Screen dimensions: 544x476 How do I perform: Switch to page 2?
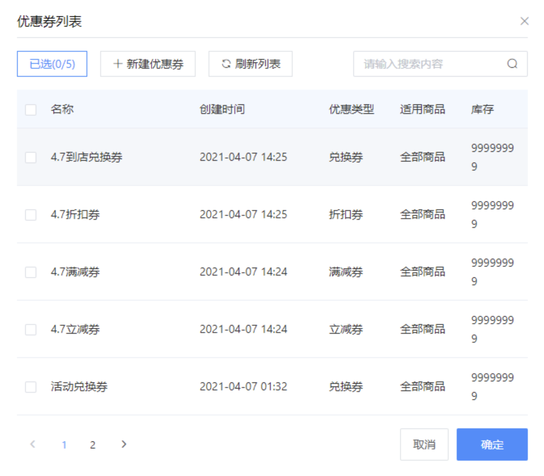click(93, 445)
